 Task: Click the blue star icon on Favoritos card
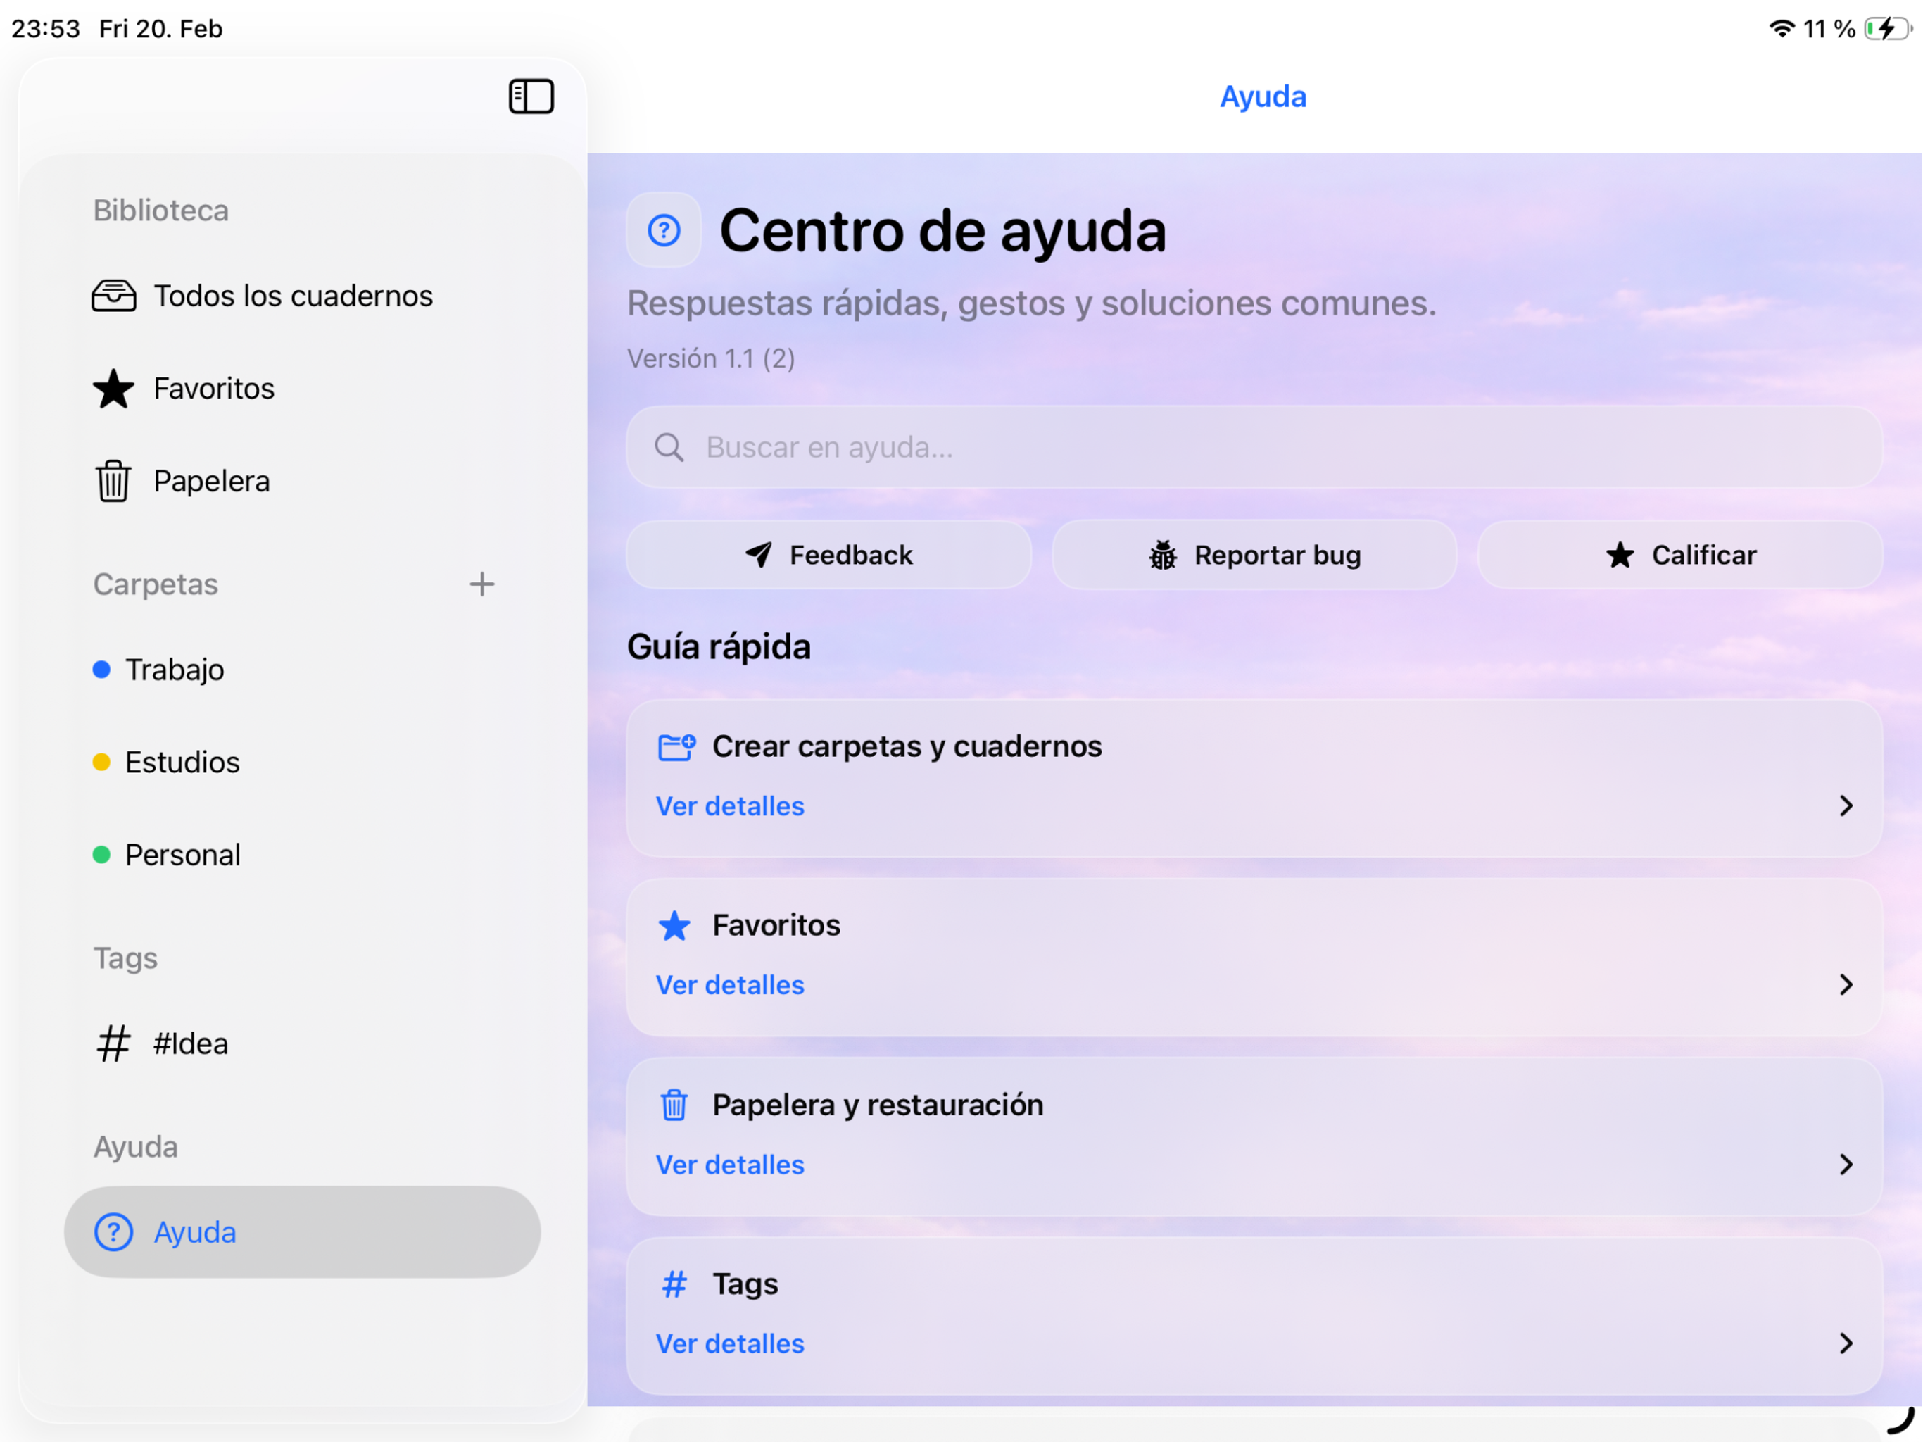click(674, 925)
